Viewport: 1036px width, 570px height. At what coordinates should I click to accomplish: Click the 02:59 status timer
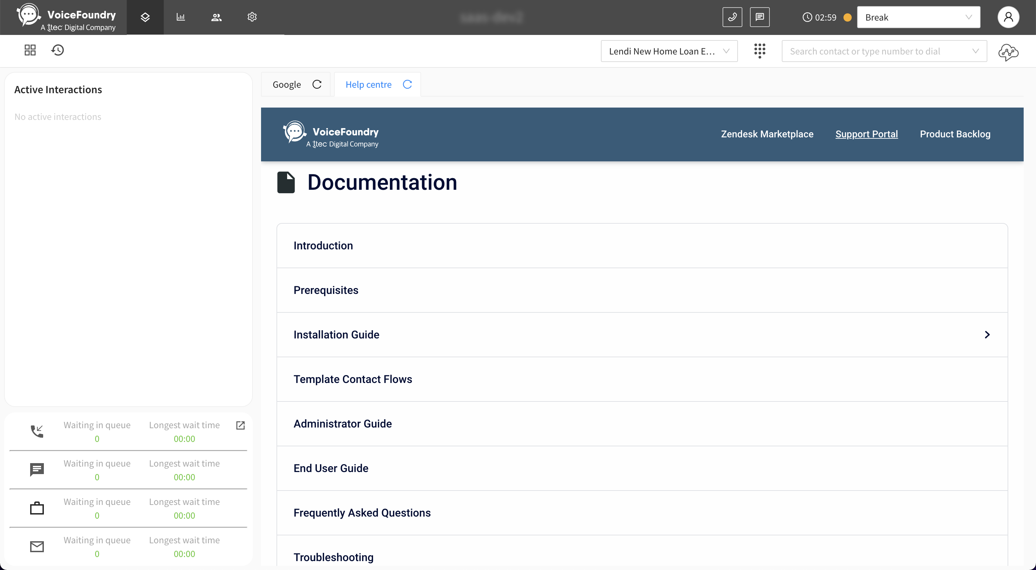pos(826,17)
